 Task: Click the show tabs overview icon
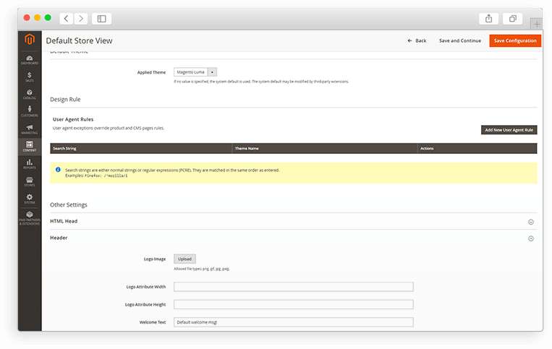click(513, 19)
